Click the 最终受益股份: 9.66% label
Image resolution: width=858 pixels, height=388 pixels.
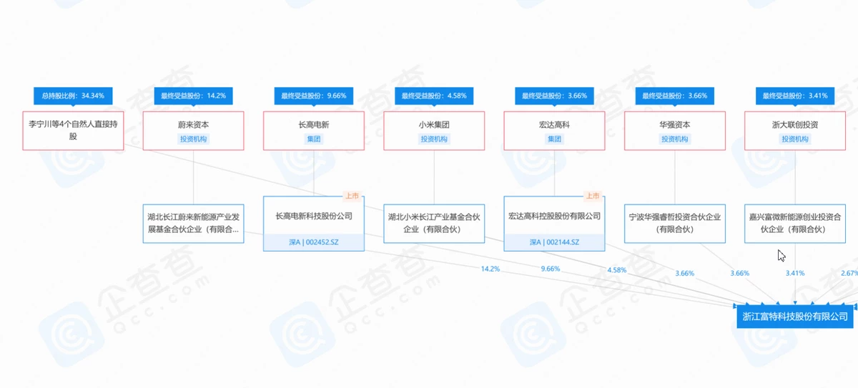pos(314,96)
